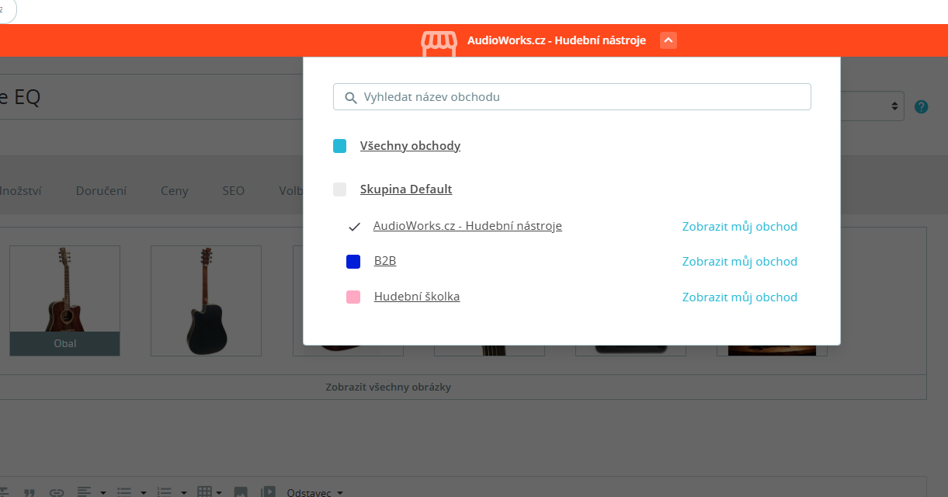Screen dimensions: 948x497
Task: Expand the alignment dropdown arrow
Action: pyautogui.click(x=102, y=492)
